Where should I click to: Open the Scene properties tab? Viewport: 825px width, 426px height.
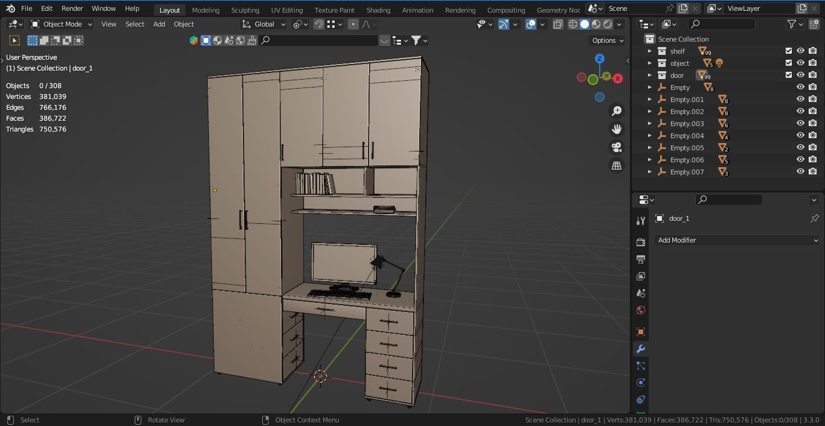coord(641,293)
